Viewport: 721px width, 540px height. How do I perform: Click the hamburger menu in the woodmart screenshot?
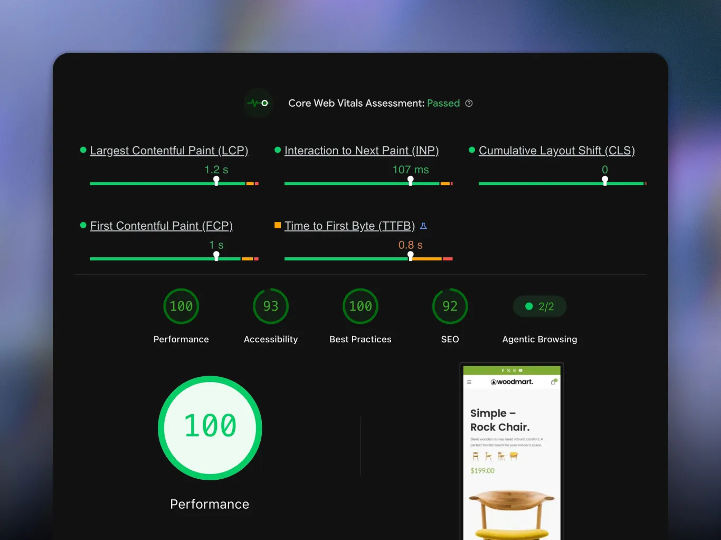(x=469, y=382)
